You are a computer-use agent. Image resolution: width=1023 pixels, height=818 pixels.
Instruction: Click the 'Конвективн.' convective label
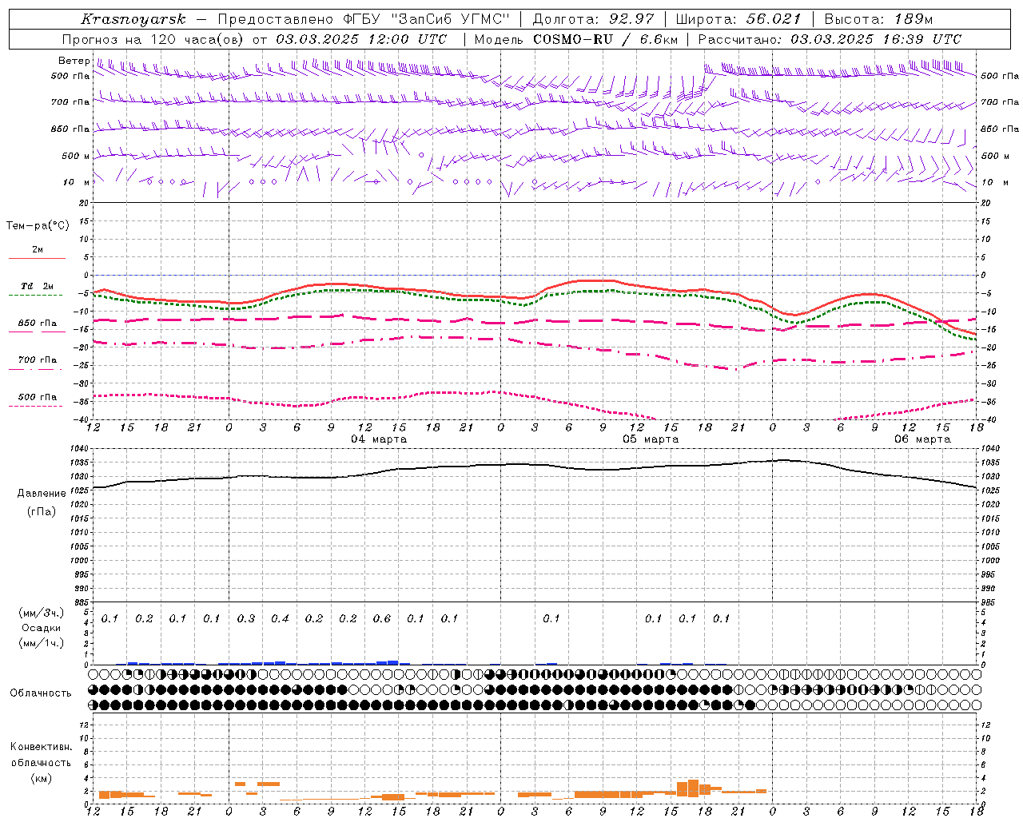(x=41, y=747)
